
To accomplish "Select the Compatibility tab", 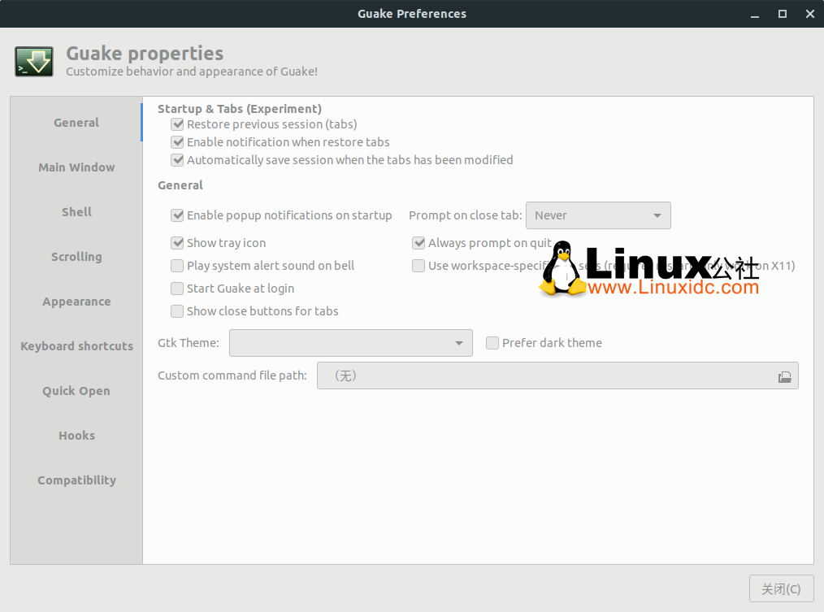I will click(76, 480).
